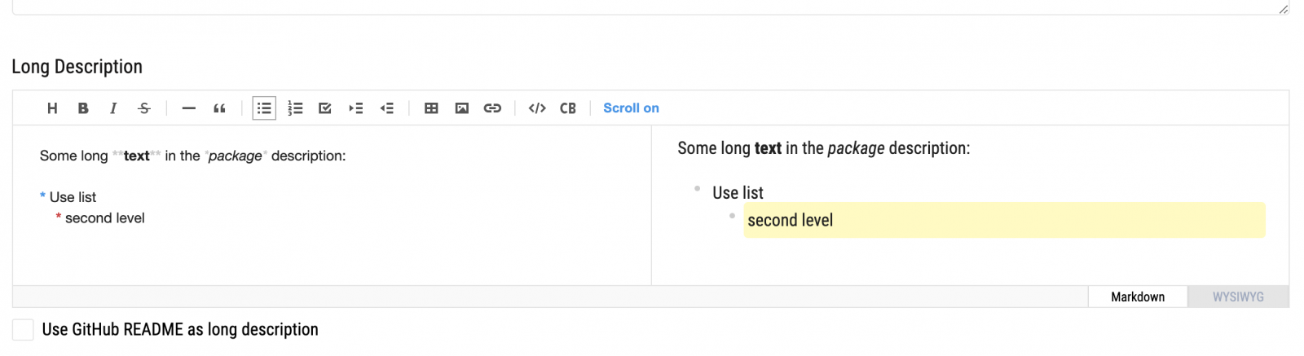Screen dimensions: 1304x356
Task: Insert an ordered list
Action: pyautogui.click(x=295, y=108)
